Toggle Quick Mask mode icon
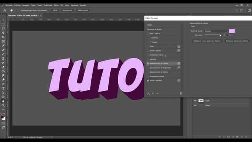 click(3, 123)
